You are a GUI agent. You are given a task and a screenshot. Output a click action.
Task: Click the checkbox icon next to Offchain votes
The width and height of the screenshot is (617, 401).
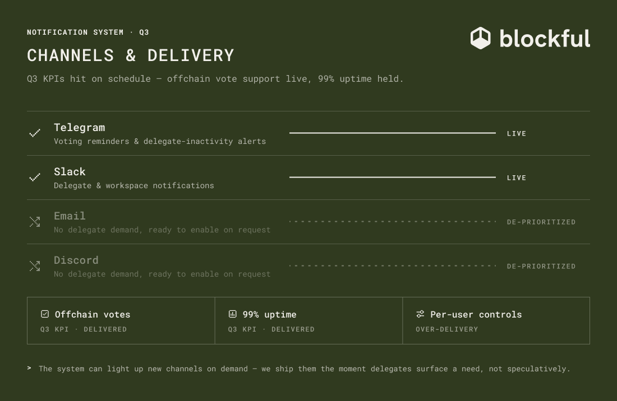45,314
